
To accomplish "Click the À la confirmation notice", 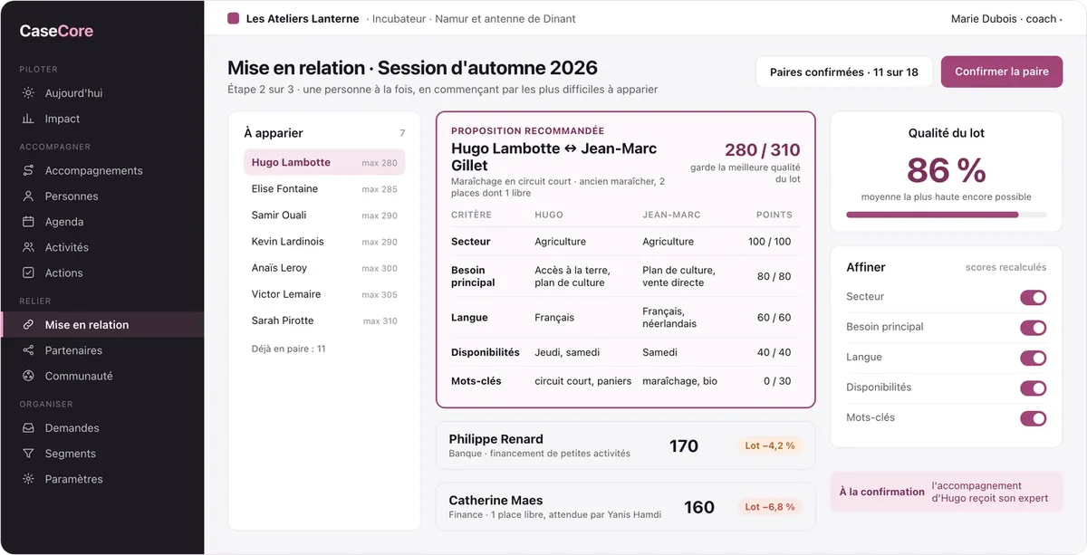I will tap(946, 492).
